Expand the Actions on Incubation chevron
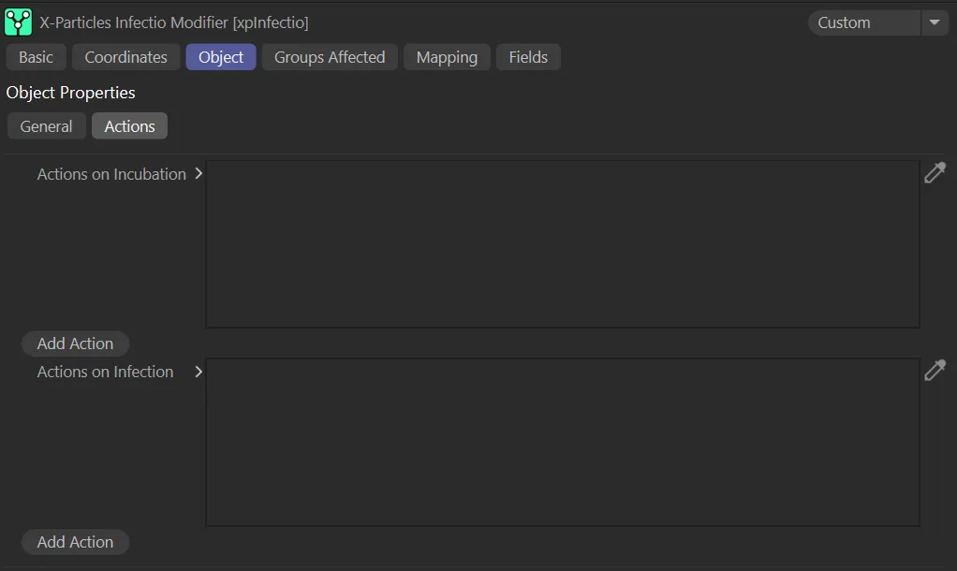The width and height of the screenshot is (957, 571). click(199, 174)
